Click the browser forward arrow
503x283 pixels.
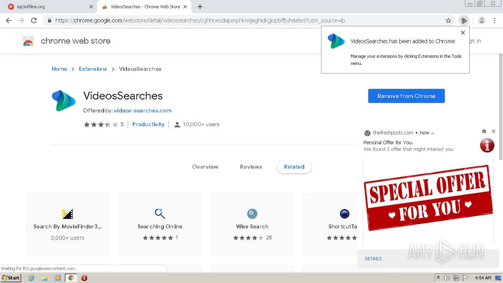(x=21, y=20)
